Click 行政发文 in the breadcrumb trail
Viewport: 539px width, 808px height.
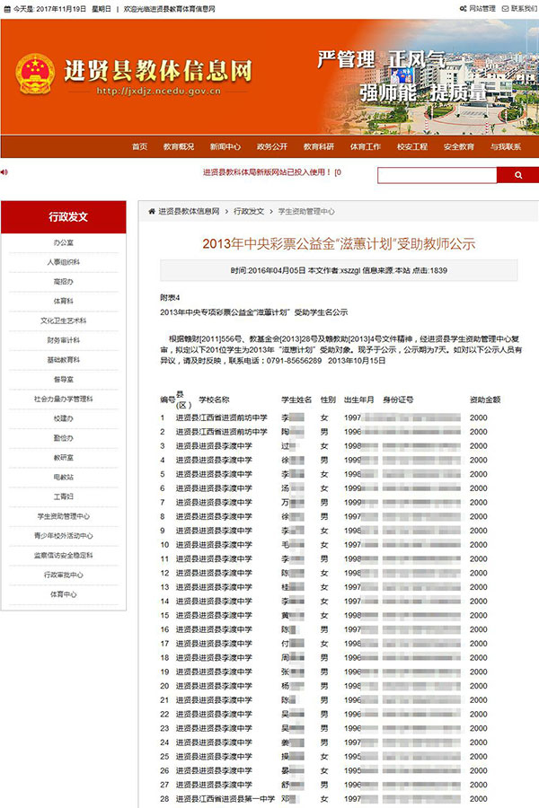click(249, 211)
